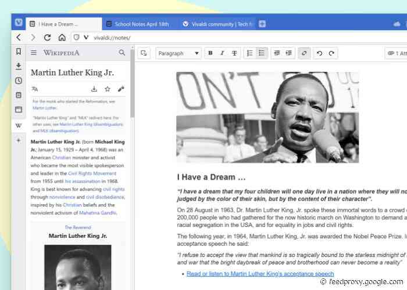The height and width of the screenshot is (290, 407).
Task: Open the Wikipedia hamburger menu
Action: pyautogui.click(x=34, y=53)
